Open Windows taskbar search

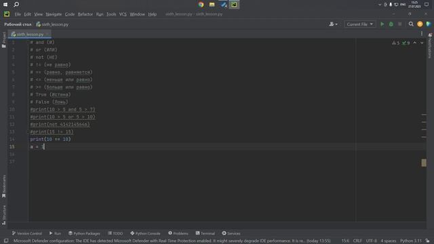16,5
